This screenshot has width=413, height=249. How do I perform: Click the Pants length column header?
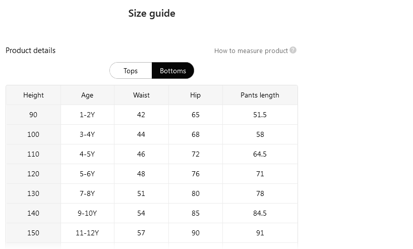point(260,95)
